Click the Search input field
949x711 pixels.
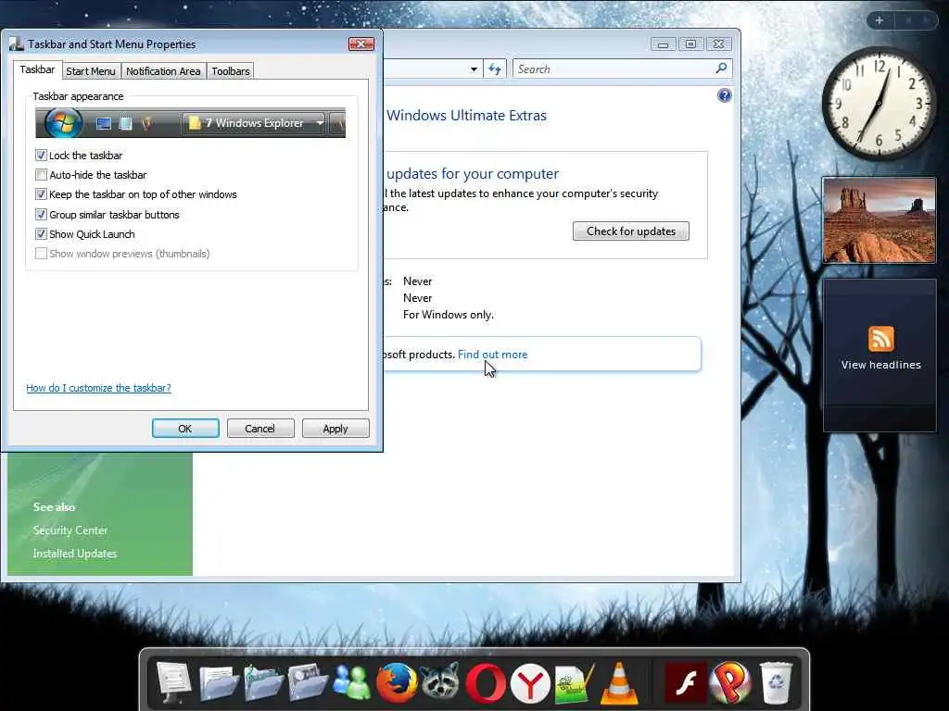point(614,69)
